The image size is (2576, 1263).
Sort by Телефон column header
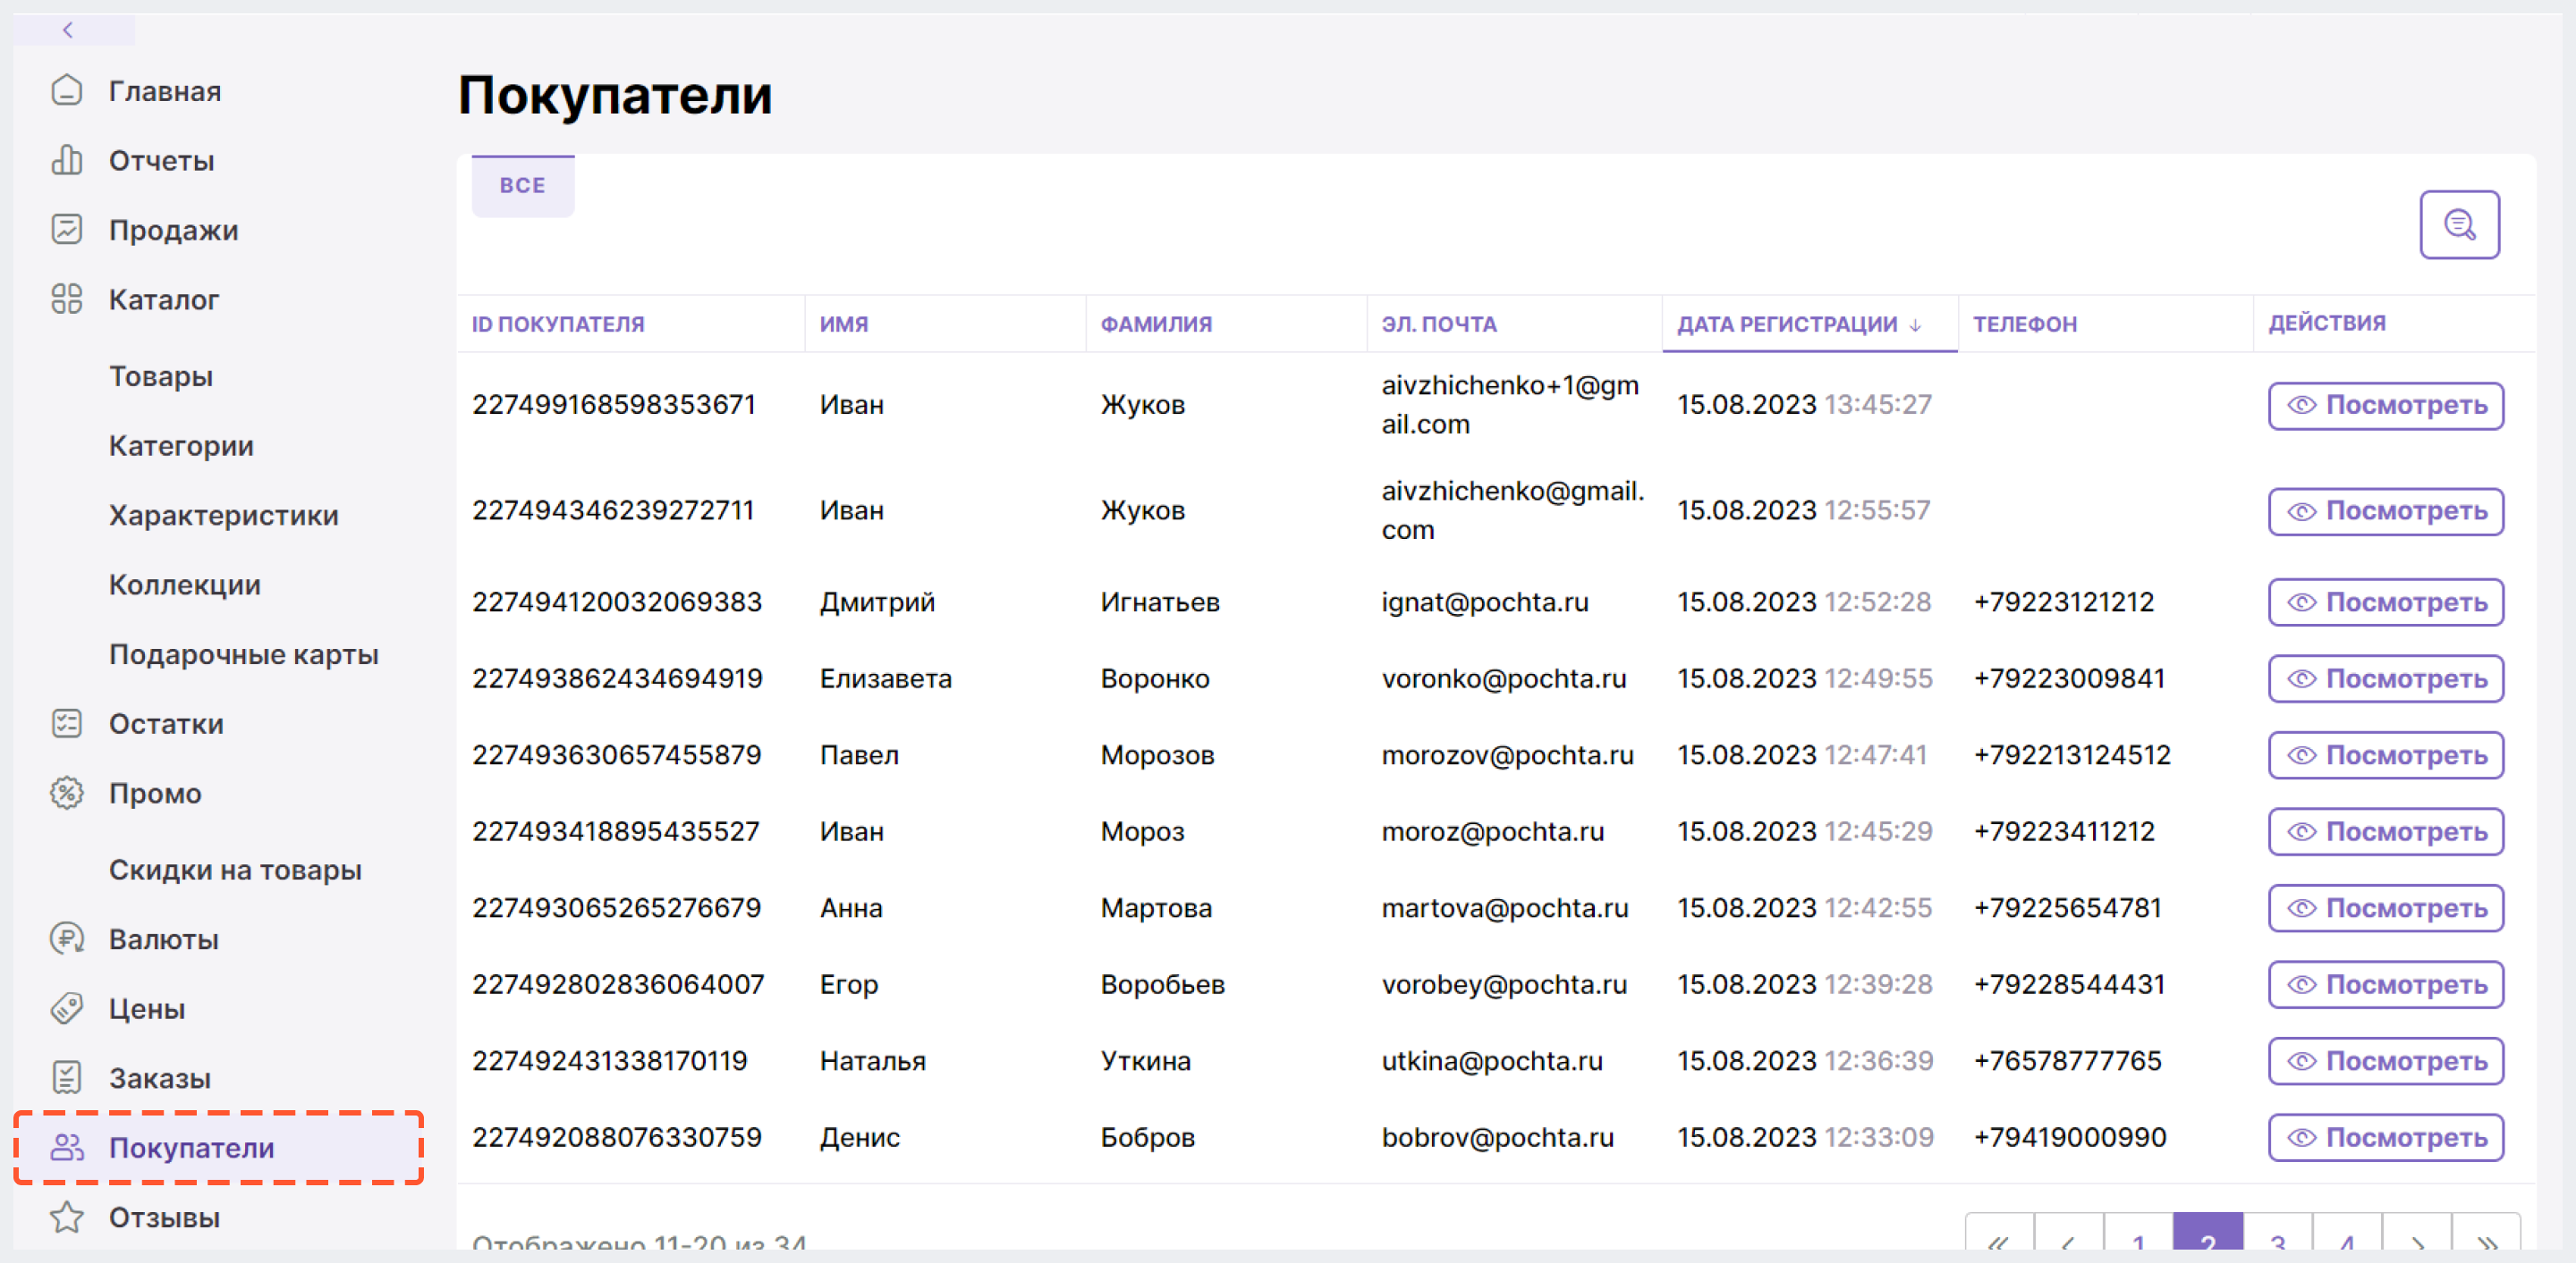tap(2025, 324)
